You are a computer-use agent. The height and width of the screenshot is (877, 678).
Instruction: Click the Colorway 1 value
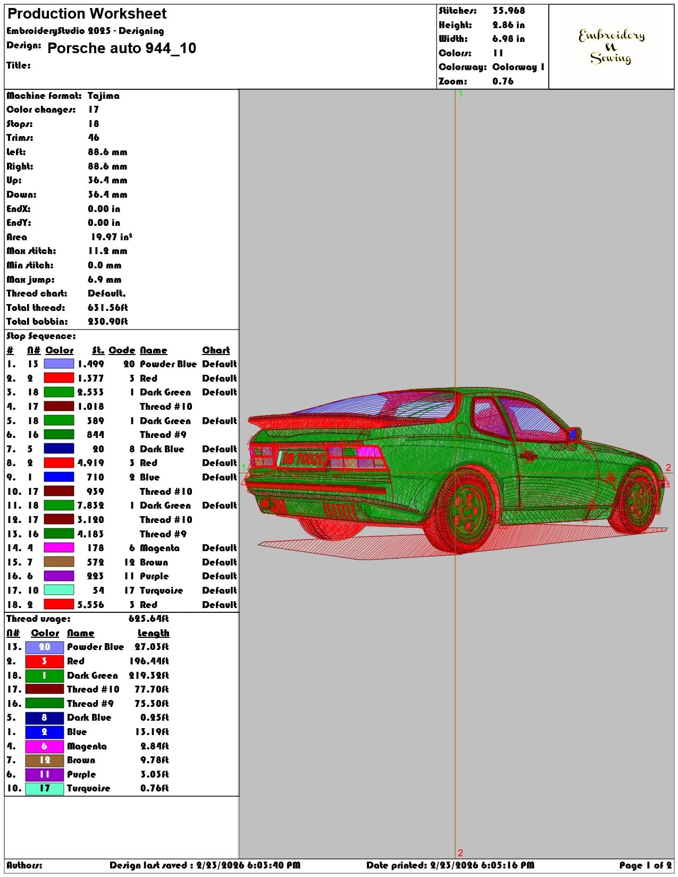tap(518, 67)
